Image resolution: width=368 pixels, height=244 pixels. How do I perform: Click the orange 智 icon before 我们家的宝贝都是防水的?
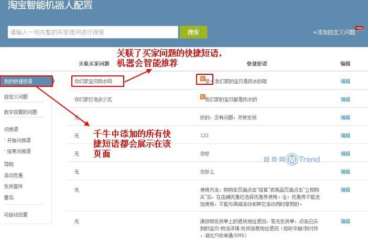202,97
